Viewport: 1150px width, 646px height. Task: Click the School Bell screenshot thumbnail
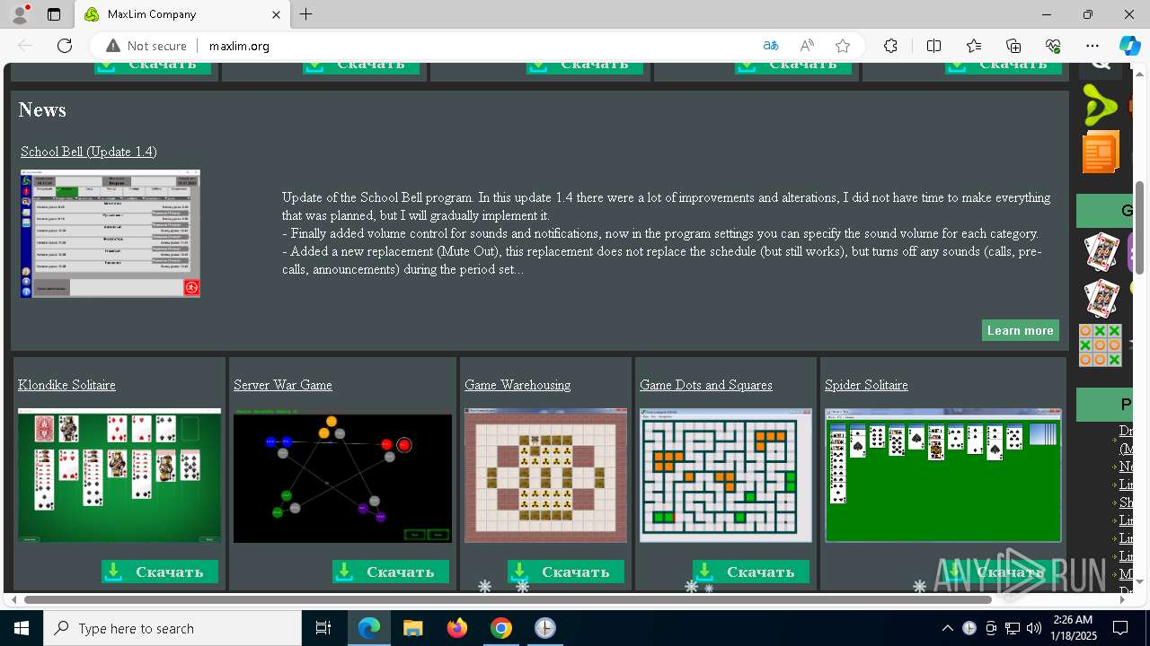coord(111,233)
